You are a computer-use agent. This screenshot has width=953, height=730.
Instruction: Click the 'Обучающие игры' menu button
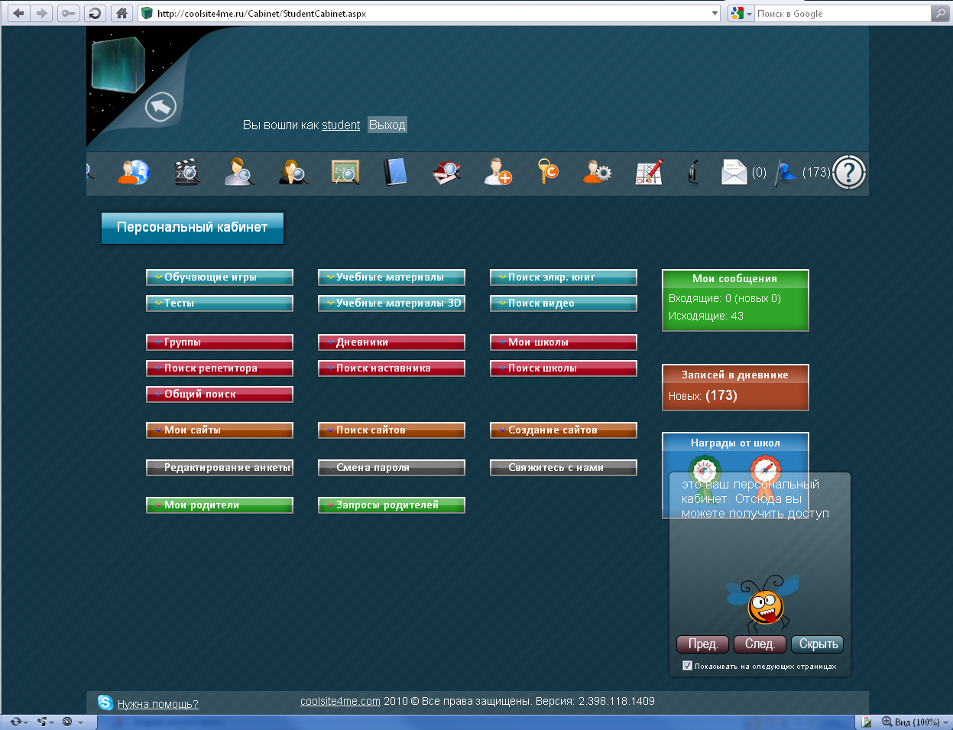point(219,277)
